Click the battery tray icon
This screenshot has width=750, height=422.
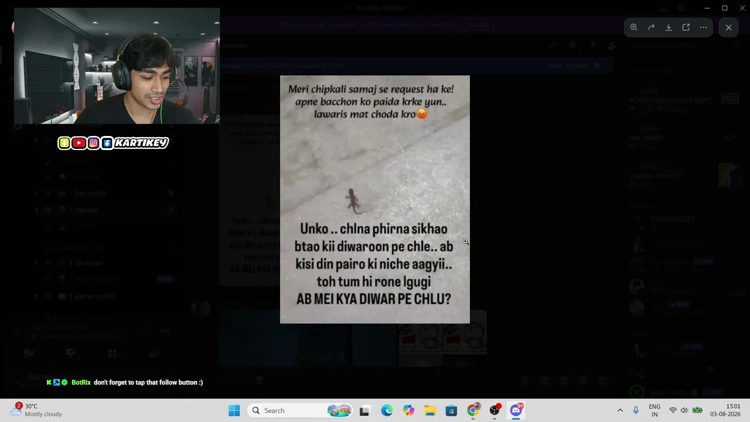point(697,410)
